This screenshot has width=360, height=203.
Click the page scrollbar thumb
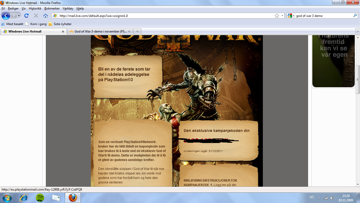tap(358, 79)
